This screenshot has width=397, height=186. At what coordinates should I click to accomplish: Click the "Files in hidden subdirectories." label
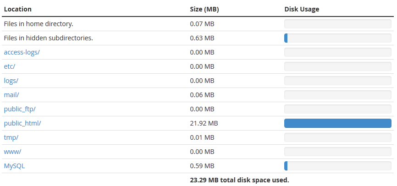pos(48,38)
